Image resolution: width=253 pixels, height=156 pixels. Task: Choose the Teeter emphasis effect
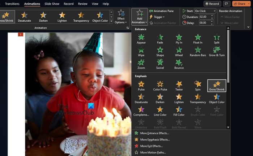click(x=179, y=86)
